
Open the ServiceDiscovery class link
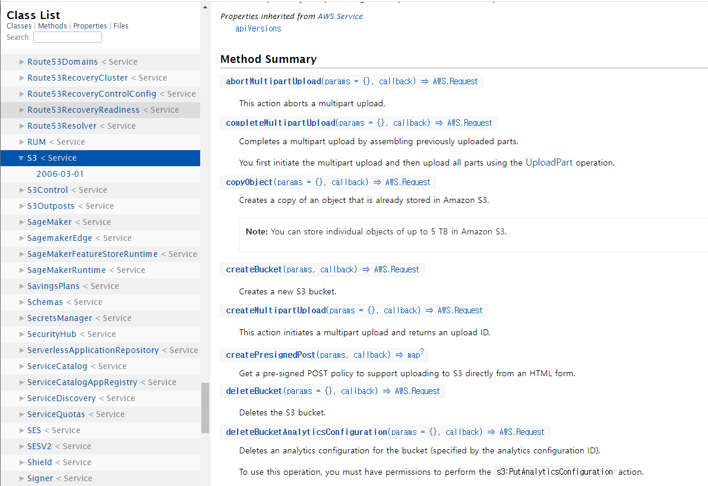(61, 398)
